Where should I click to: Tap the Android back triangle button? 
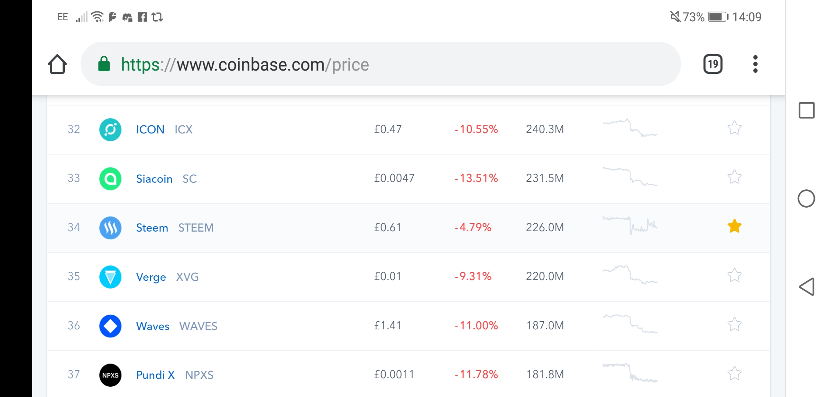pos(806,287)
